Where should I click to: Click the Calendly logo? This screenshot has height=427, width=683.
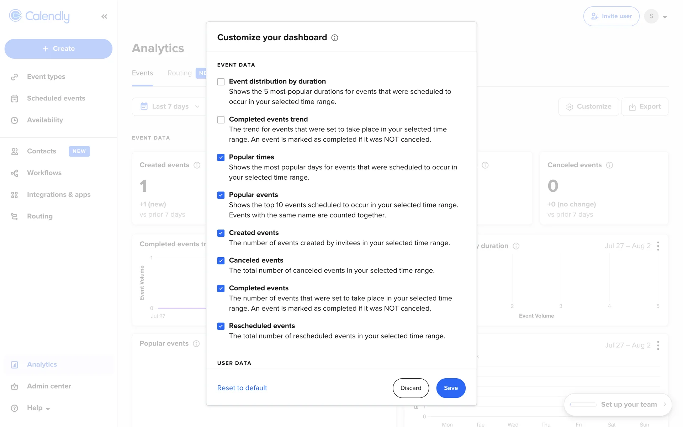point(39,16)
